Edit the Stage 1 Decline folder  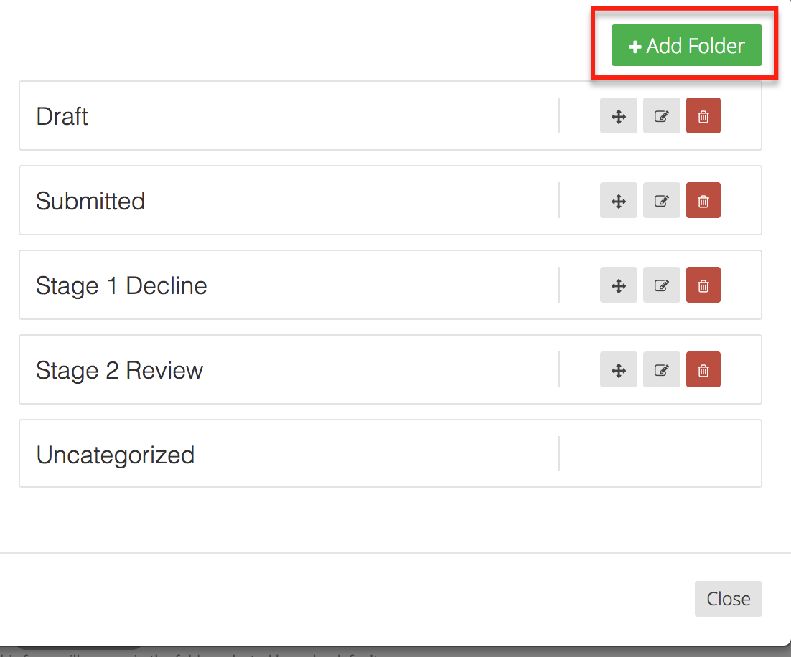[x=661, y=285]
